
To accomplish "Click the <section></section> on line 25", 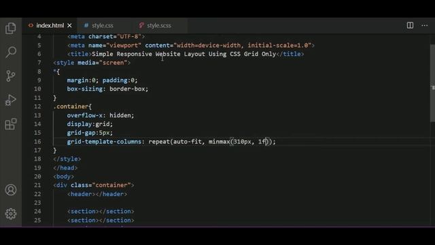I will click(x=101, y=220).
